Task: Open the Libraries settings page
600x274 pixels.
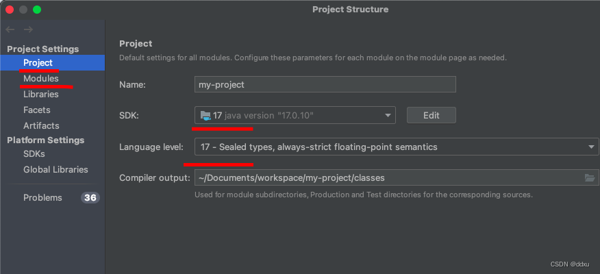Action: click(41, 94)
